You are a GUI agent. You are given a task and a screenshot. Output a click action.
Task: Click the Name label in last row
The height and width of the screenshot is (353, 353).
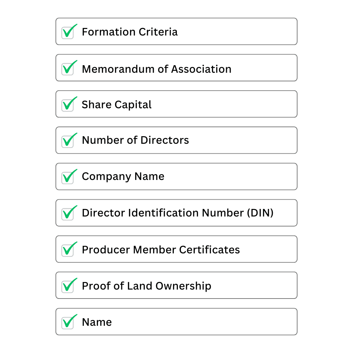[x=97, y=322]
